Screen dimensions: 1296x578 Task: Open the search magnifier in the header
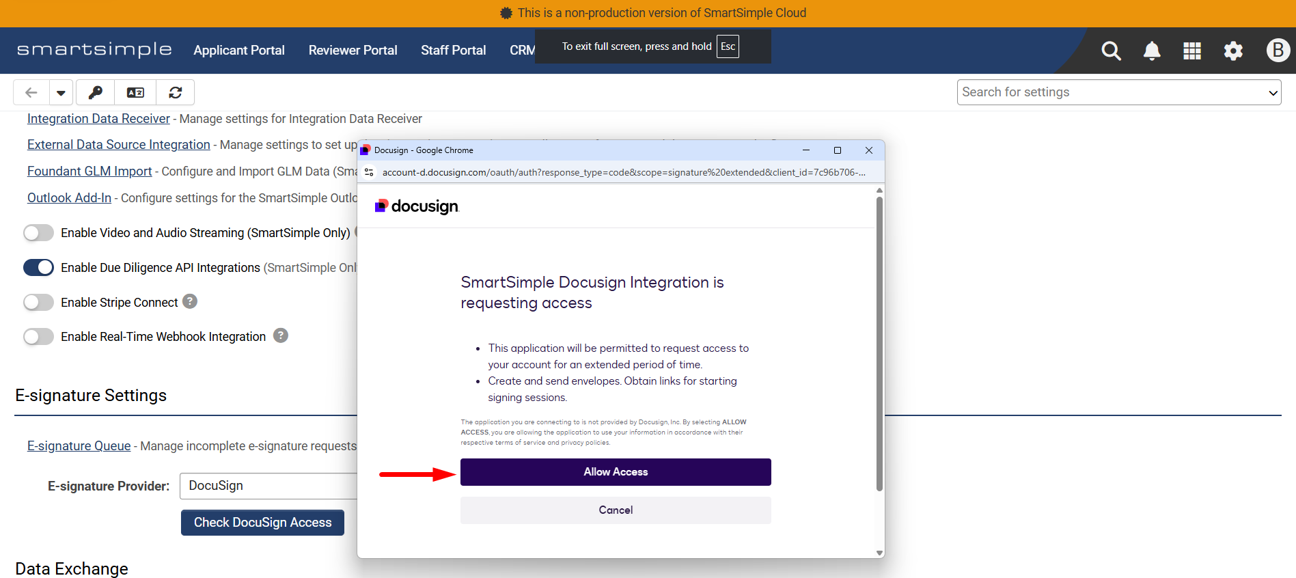click(x=1111, y=51)
